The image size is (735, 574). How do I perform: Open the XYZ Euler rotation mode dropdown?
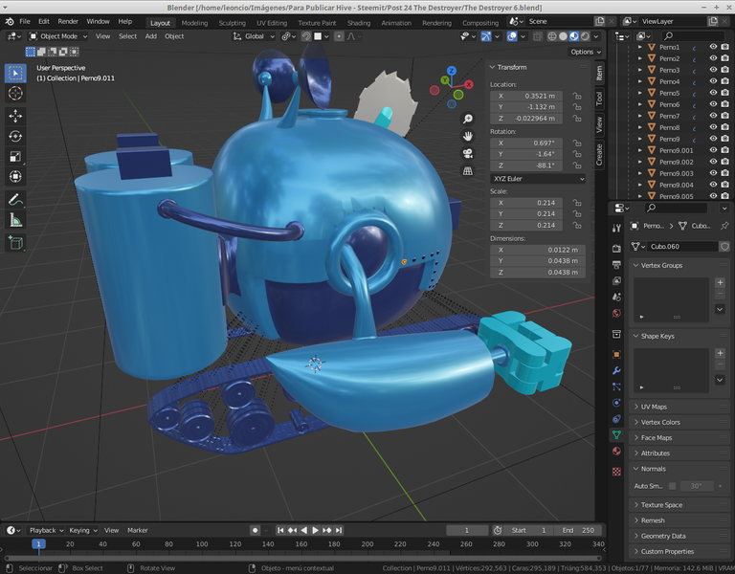(538, 179)
